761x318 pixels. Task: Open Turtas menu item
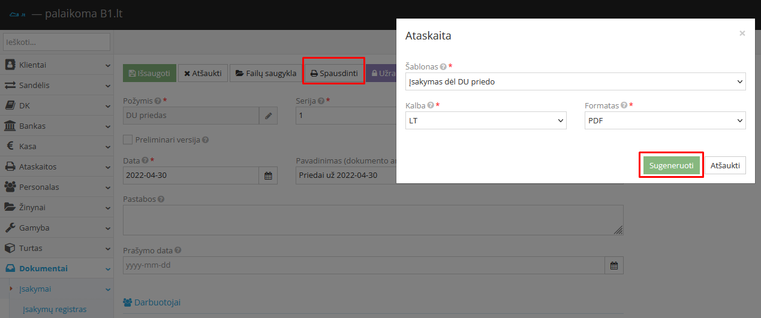click(x=56, y=248)
